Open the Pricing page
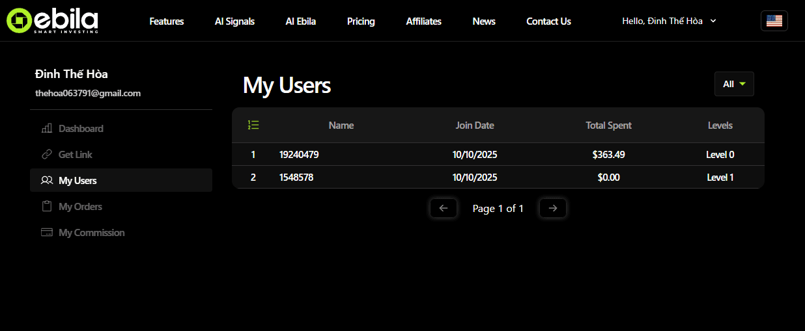805x331 pixels. [x=361, y=21]
